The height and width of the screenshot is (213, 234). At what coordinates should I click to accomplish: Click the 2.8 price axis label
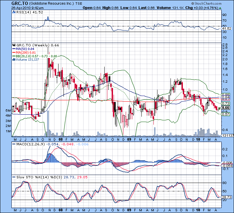pyautogui.click(x=225, y=44)
